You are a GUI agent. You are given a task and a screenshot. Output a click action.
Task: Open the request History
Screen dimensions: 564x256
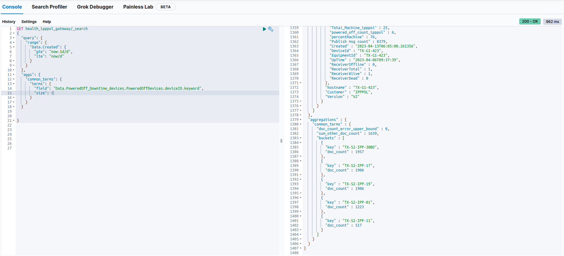pyautogui.click(x=9, y=22)
